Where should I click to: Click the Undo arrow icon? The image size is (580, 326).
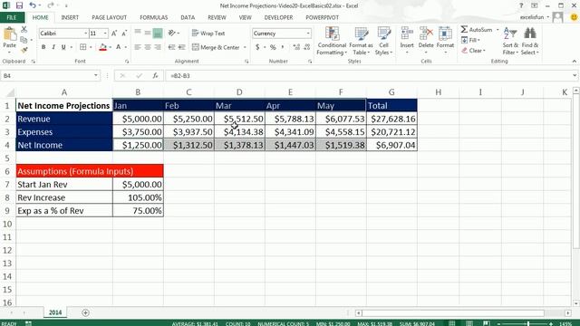[33, 5]
